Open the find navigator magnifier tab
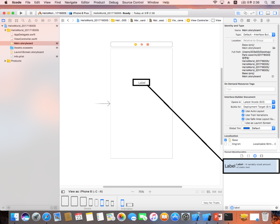 pos(23,20)
